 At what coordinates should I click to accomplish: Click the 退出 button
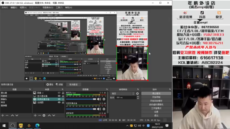pos(156,116)
